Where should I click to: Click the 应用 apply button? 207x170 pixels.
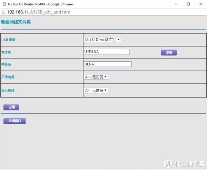[x=11, y=107]
